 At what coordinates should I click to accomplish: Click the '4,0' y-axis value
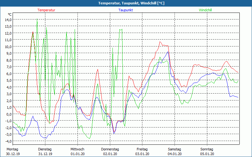(9, 87)
